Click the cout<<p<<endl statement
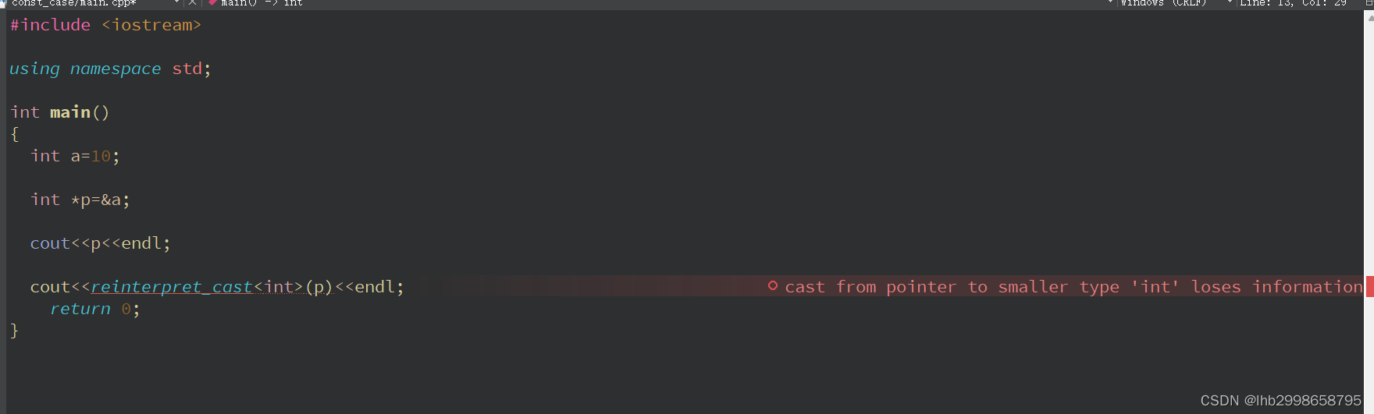 click(100, 243)
